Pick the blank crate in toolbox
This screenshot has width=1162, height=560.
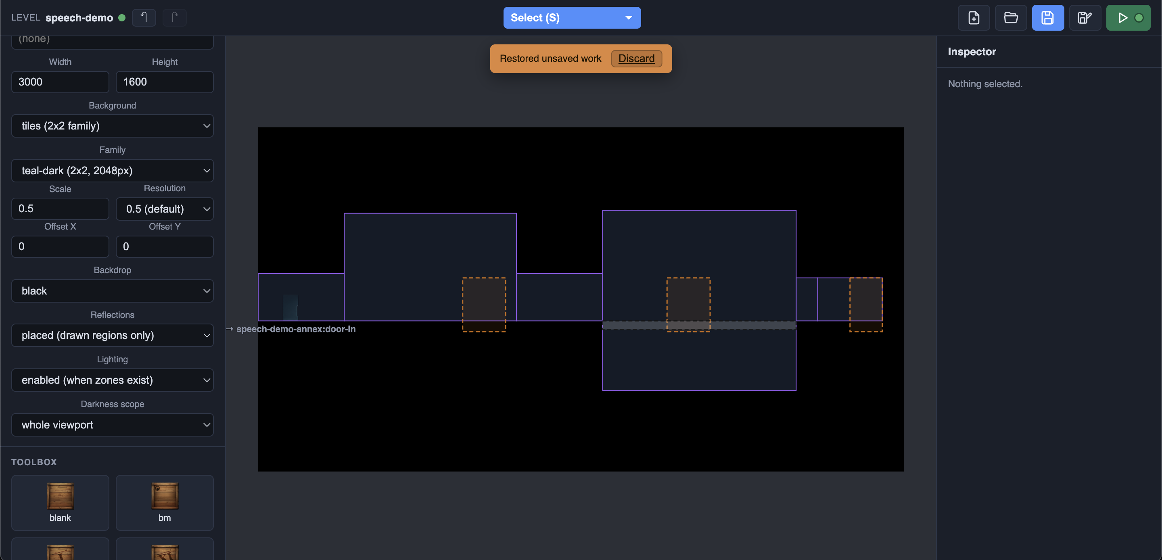pyautogui.click(x=60, y=502)
